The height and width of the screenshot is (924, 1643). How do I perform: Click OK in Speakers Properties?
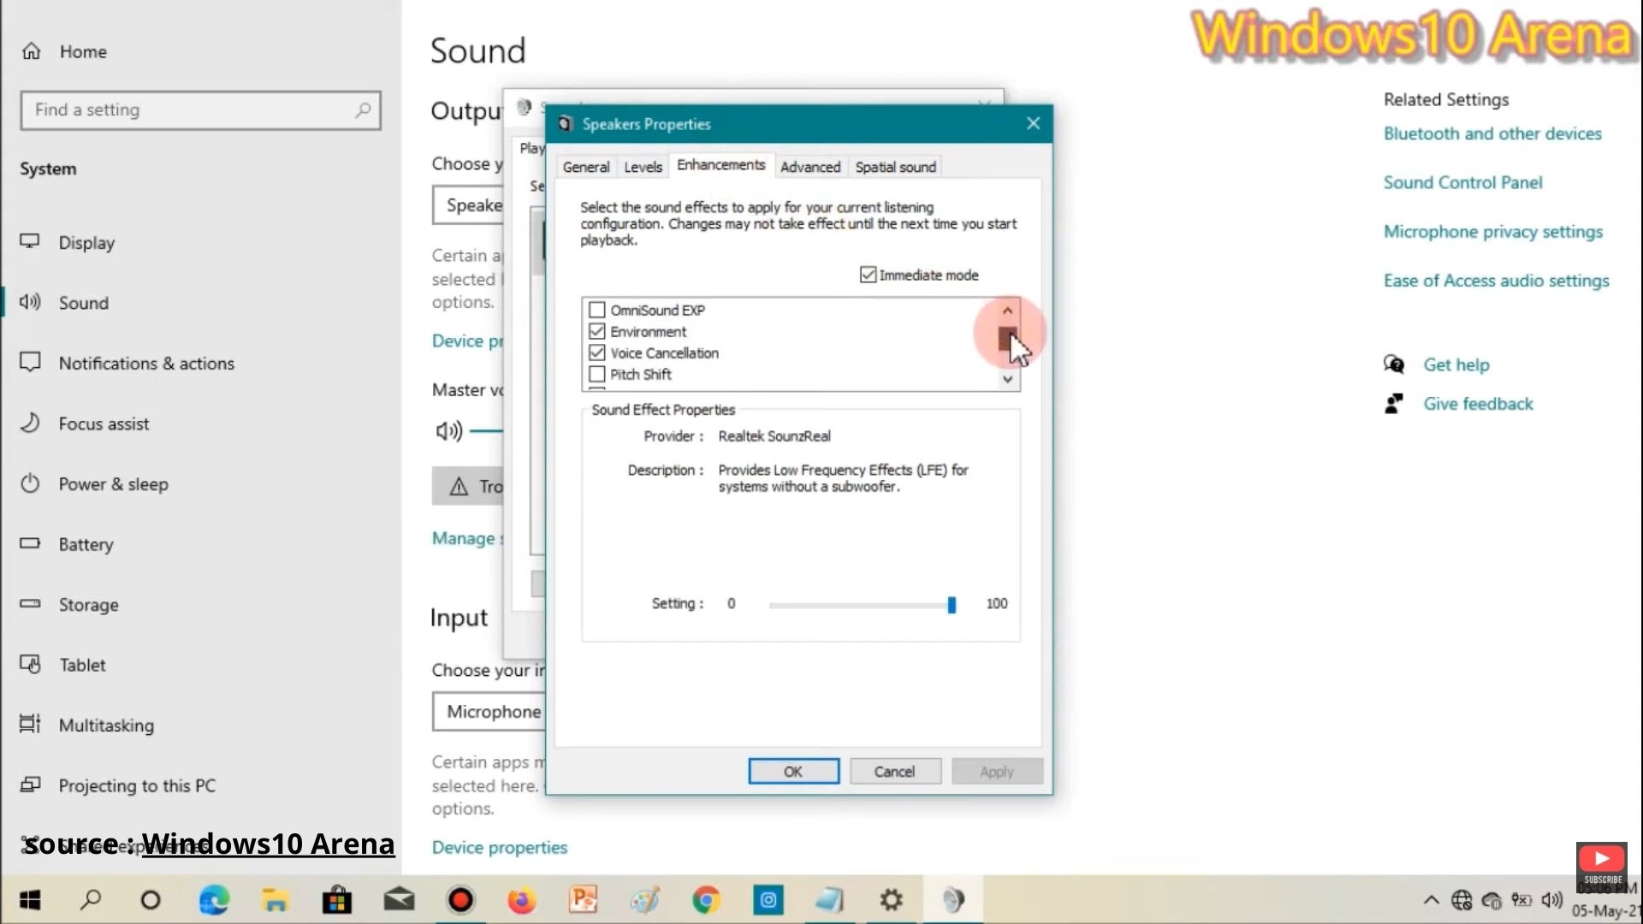[793, 772]
